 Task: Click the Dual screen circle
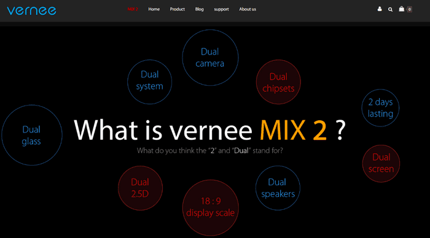381,164
